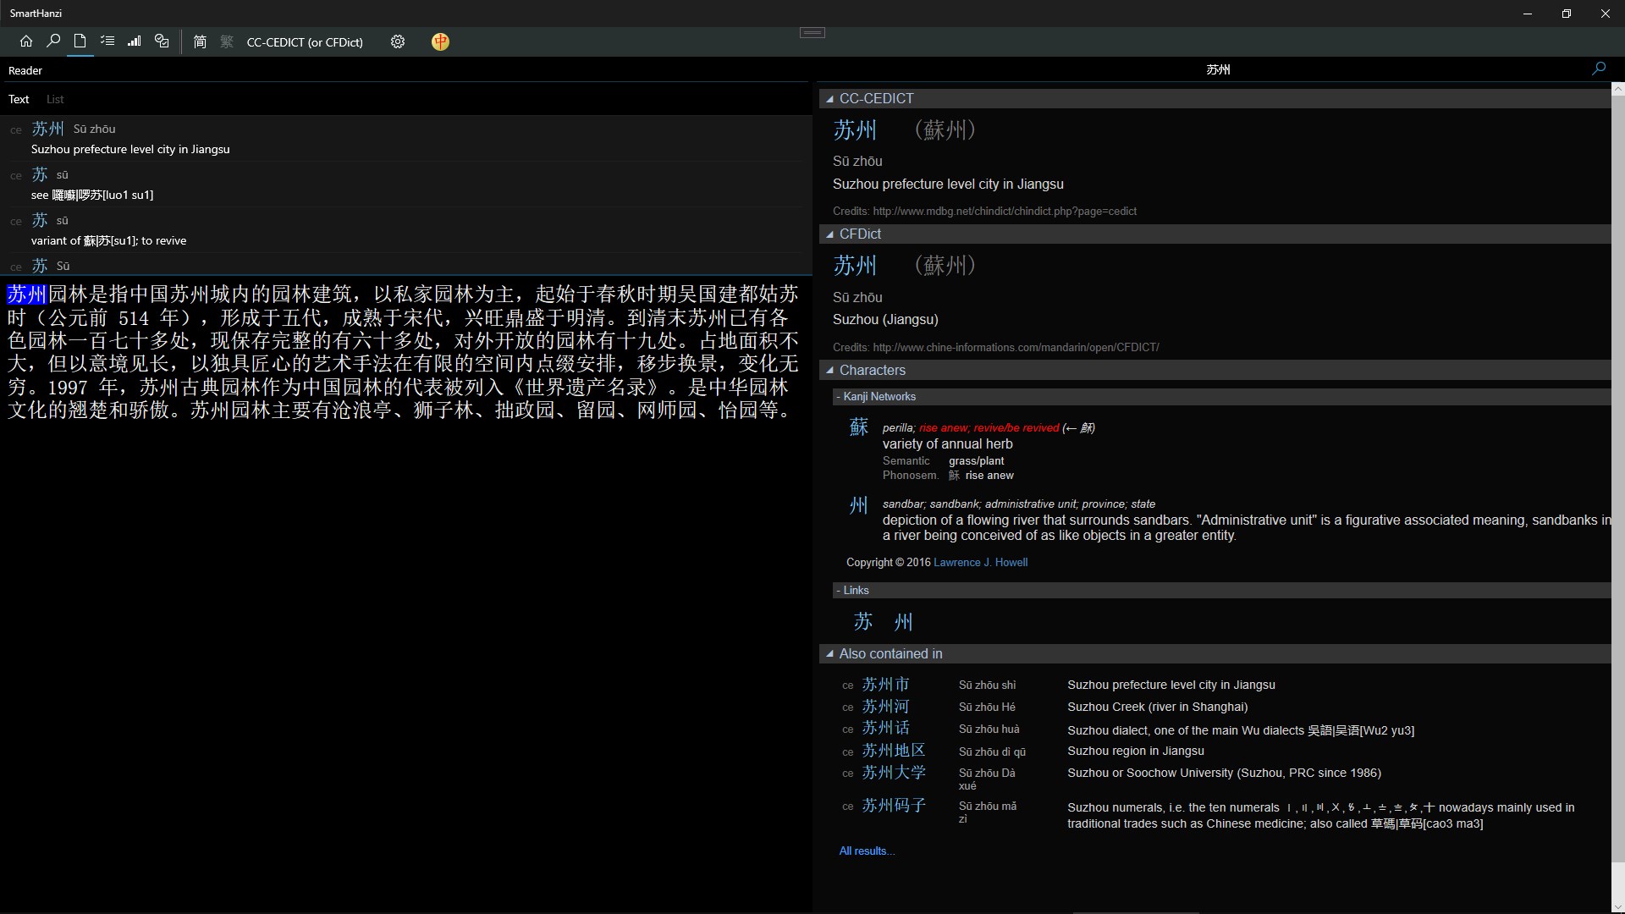Open the flashcard review checkboxes icon

162,41
